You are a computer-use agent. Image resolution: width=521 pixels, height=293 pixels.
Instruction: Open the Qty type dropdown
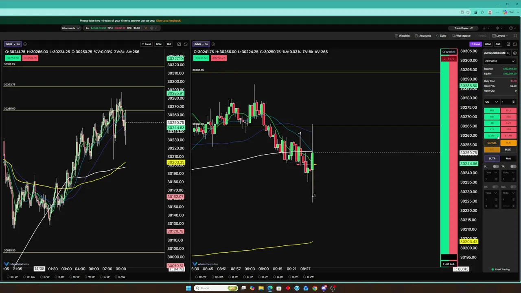coord(491,102)
